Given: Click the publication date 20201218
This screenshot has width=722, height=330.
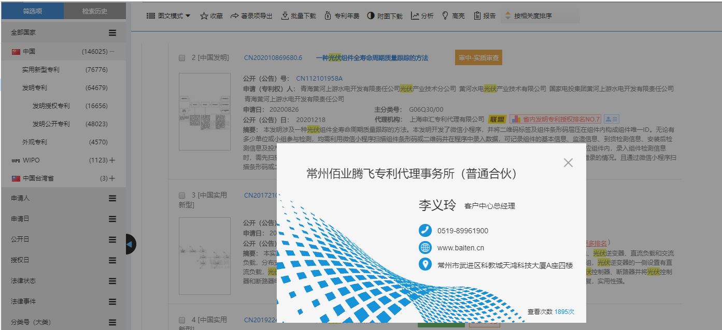Looking at the screenshot, I should 310,119.
